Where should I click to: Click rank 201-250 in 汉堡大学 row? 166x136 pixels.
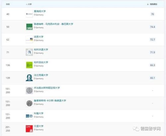[x=8, y=129]
